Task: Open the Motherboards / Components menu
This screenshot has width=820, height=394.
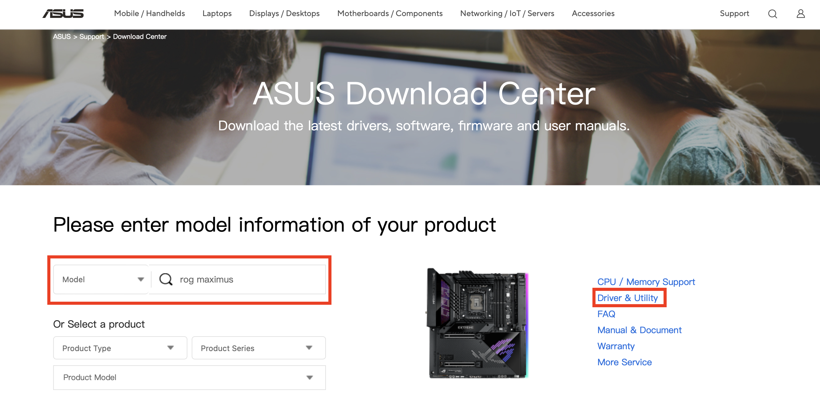Action: click(390, 13)
